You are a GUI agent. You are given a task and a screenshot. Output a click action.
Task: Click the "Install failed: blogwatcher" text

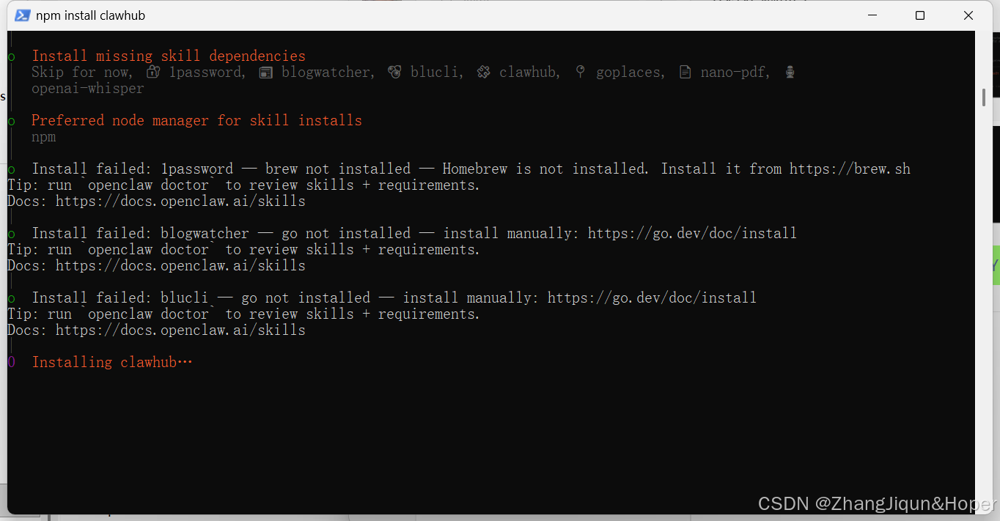140,233
